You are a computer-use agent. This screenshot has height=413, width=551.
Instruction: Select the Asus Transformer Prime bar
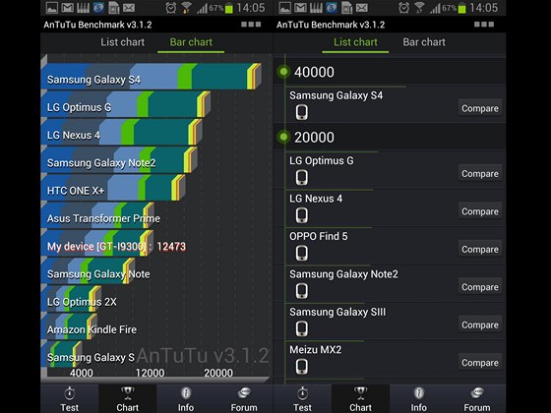97,215
